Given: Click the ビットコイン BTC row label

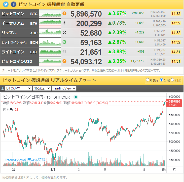Looking at the screenshot, I should [19, 14].
